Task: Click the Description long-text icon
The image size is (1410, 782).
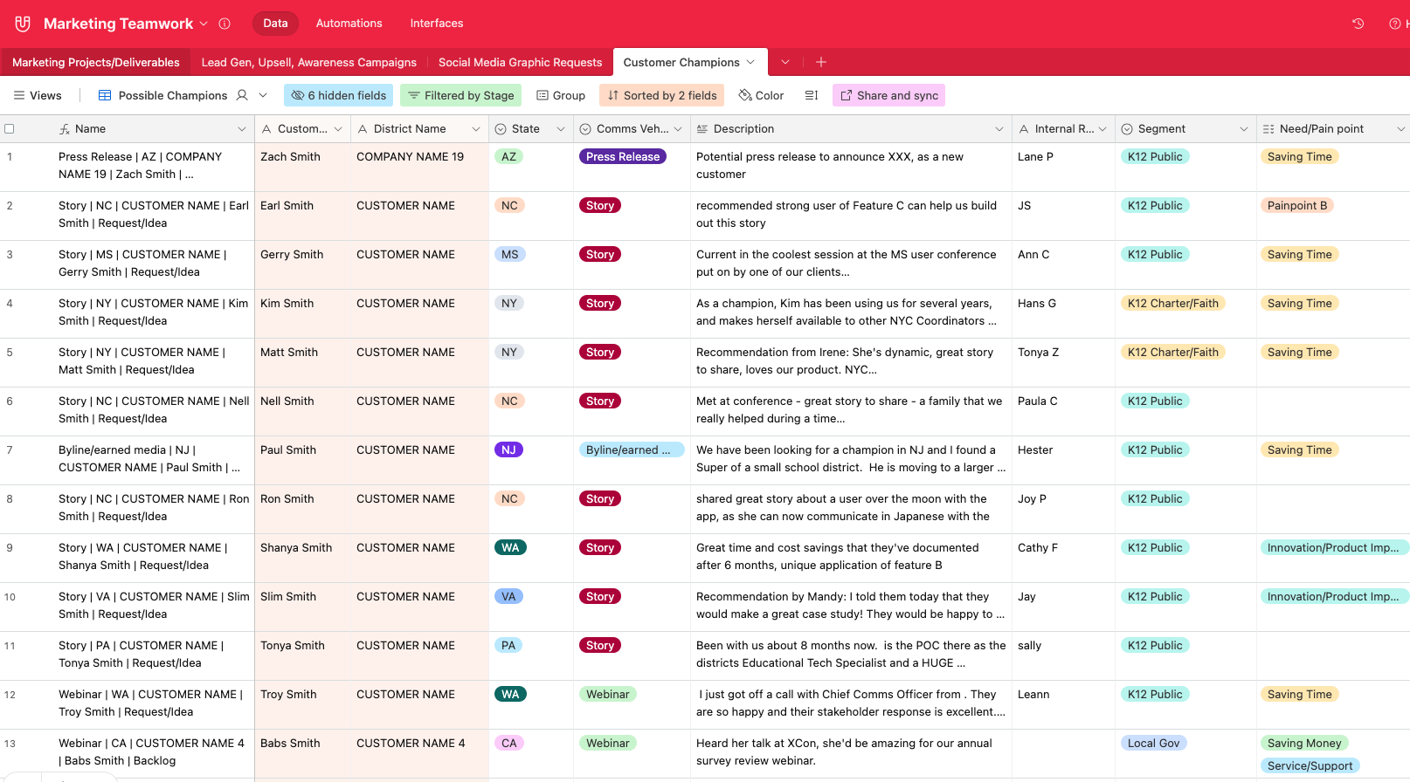Action: 702,128
